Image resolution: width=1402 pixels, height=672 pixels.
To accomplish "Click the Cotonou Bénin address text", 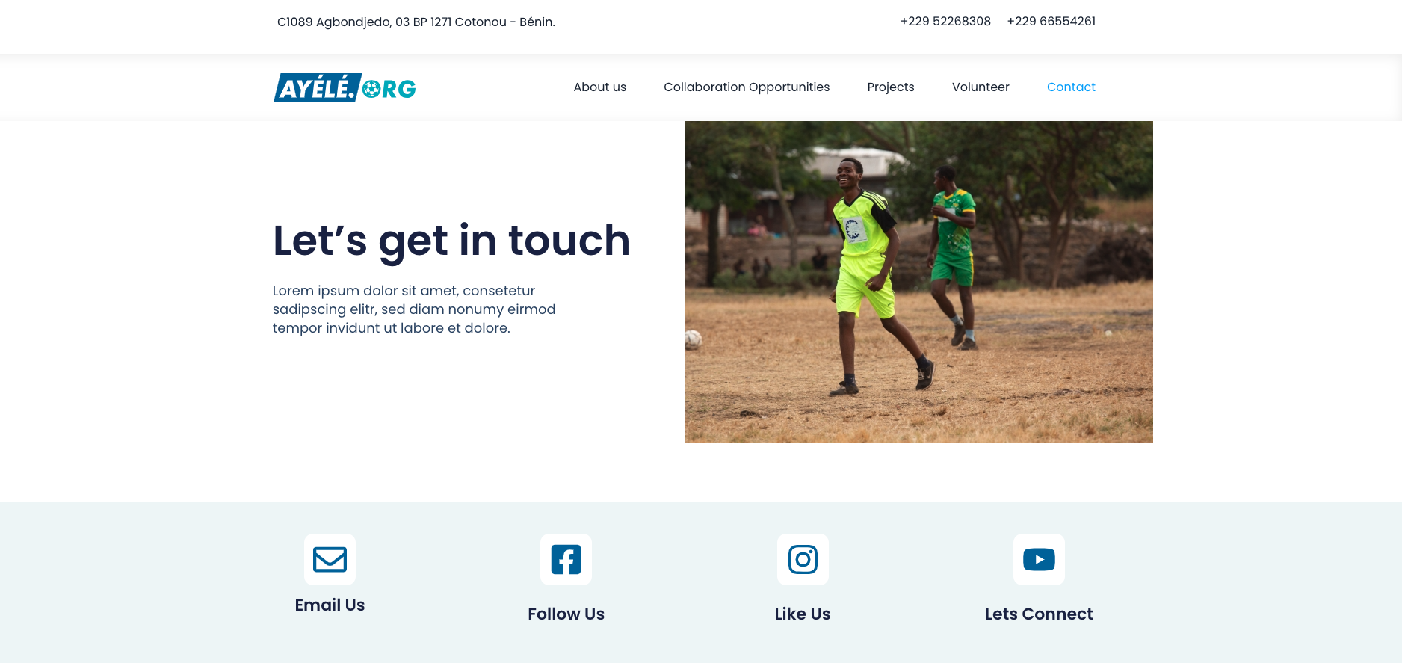I will coord(416,22).
